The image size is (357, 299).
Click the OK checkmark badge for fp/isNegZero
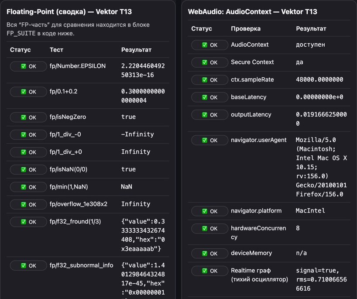coord(28,117)
